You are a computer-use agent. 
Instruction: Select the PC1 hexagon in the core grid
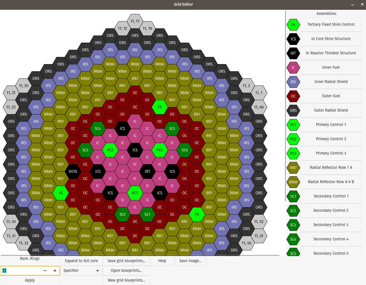tap(135, 193)
